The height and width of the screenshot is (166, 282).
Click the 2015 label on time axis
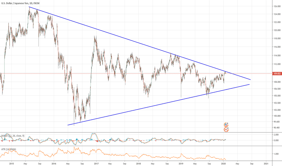tap(11, 164)
